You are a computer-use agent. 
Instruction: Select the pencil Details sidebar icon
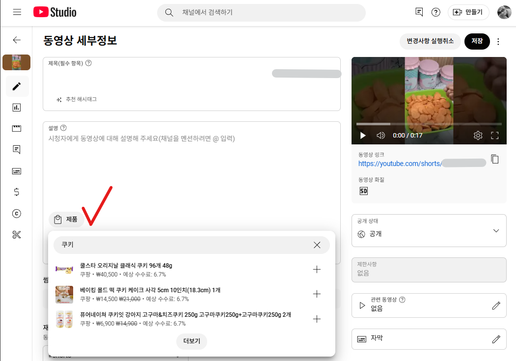tap(17, 86)
